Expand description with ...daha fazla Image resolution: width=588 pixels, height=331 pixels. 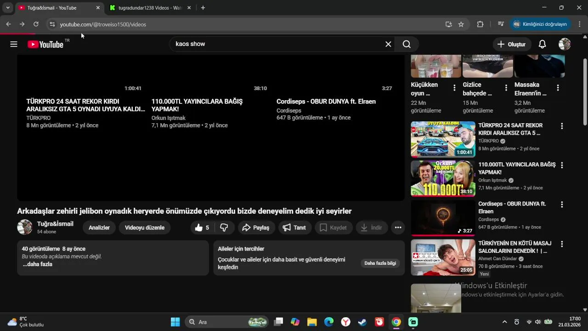click(38, 264)
